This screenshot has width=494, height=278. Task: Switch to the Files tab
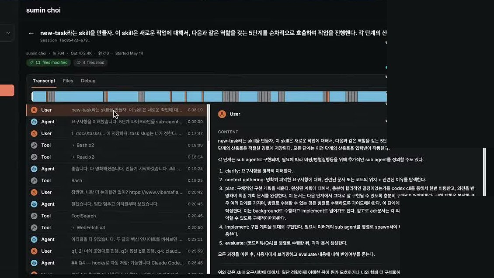point(68,81)
